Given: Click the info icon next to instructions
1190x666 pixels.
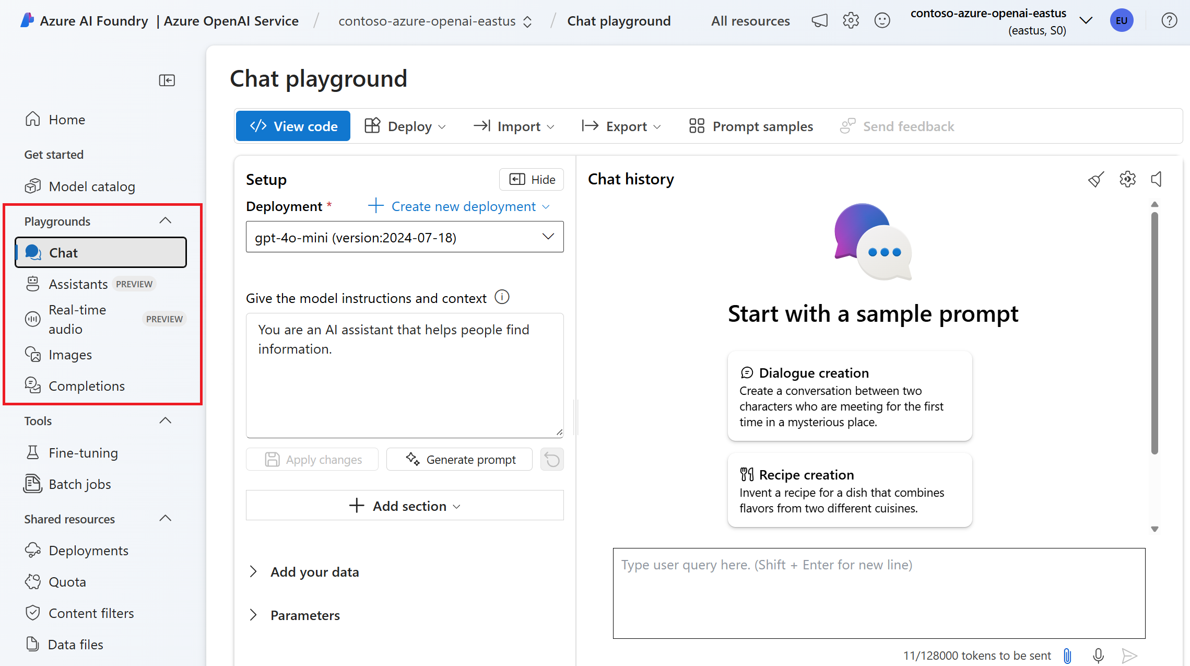Looking at the screenshot, I should pyautogui.click(x=502, y=297).
